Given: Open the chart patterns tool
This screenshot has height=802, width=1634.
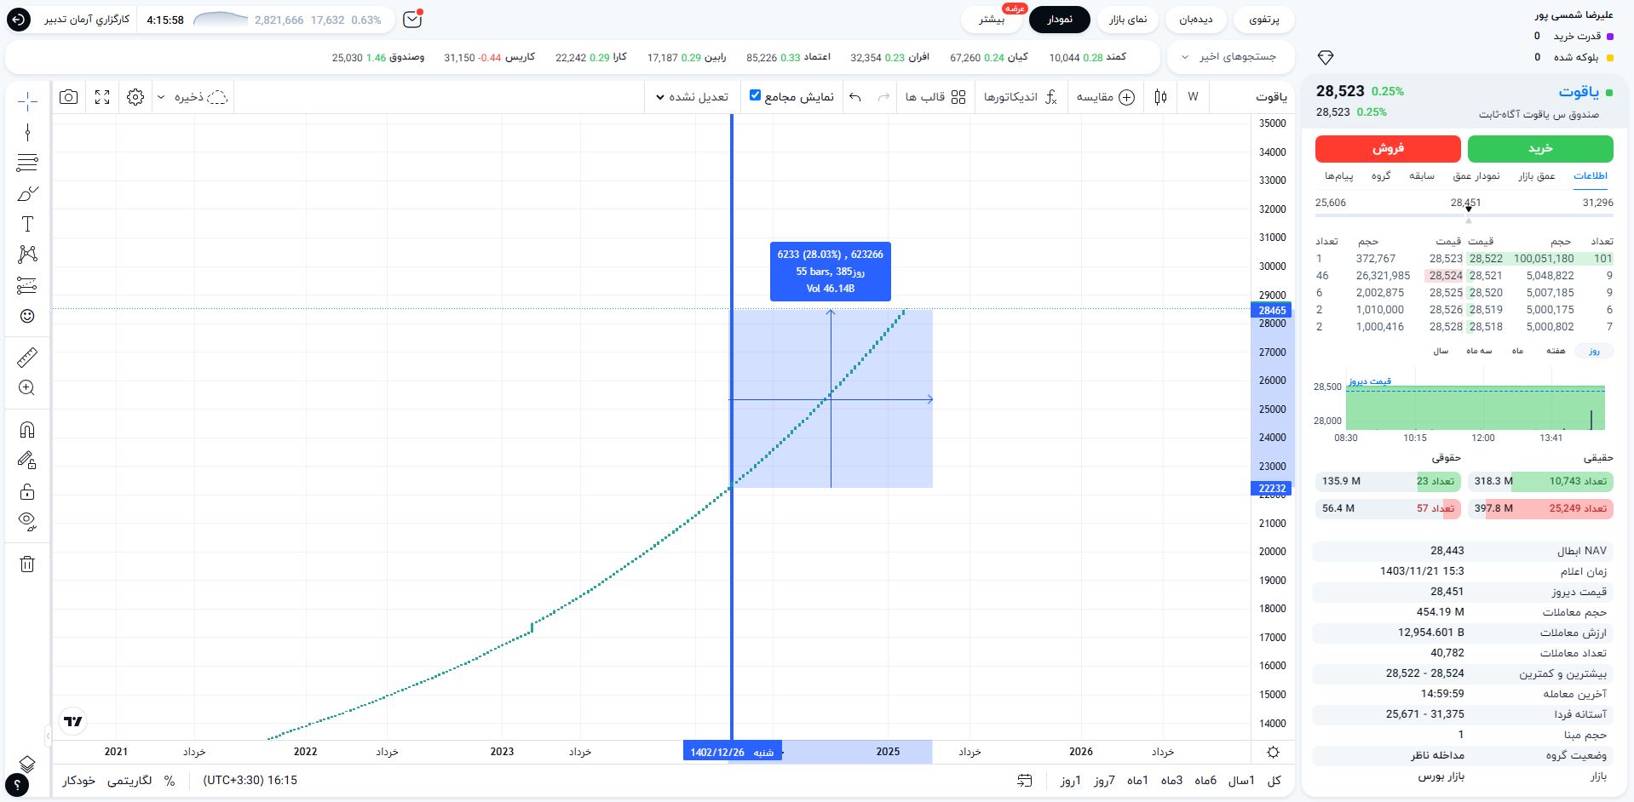Looking at the screenshot, I should click(x=27, y=255).
